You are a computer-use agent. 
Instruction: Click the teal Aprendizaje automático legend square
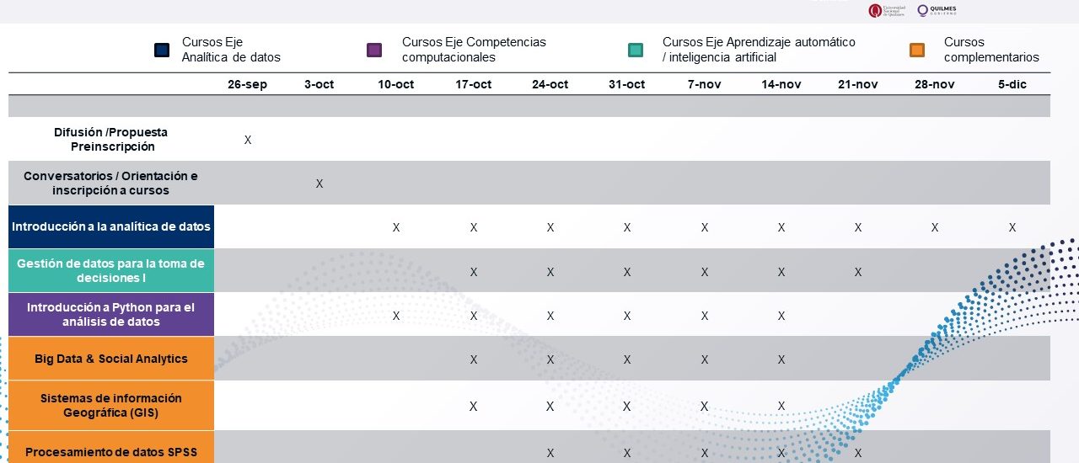[x=636, y=50]
